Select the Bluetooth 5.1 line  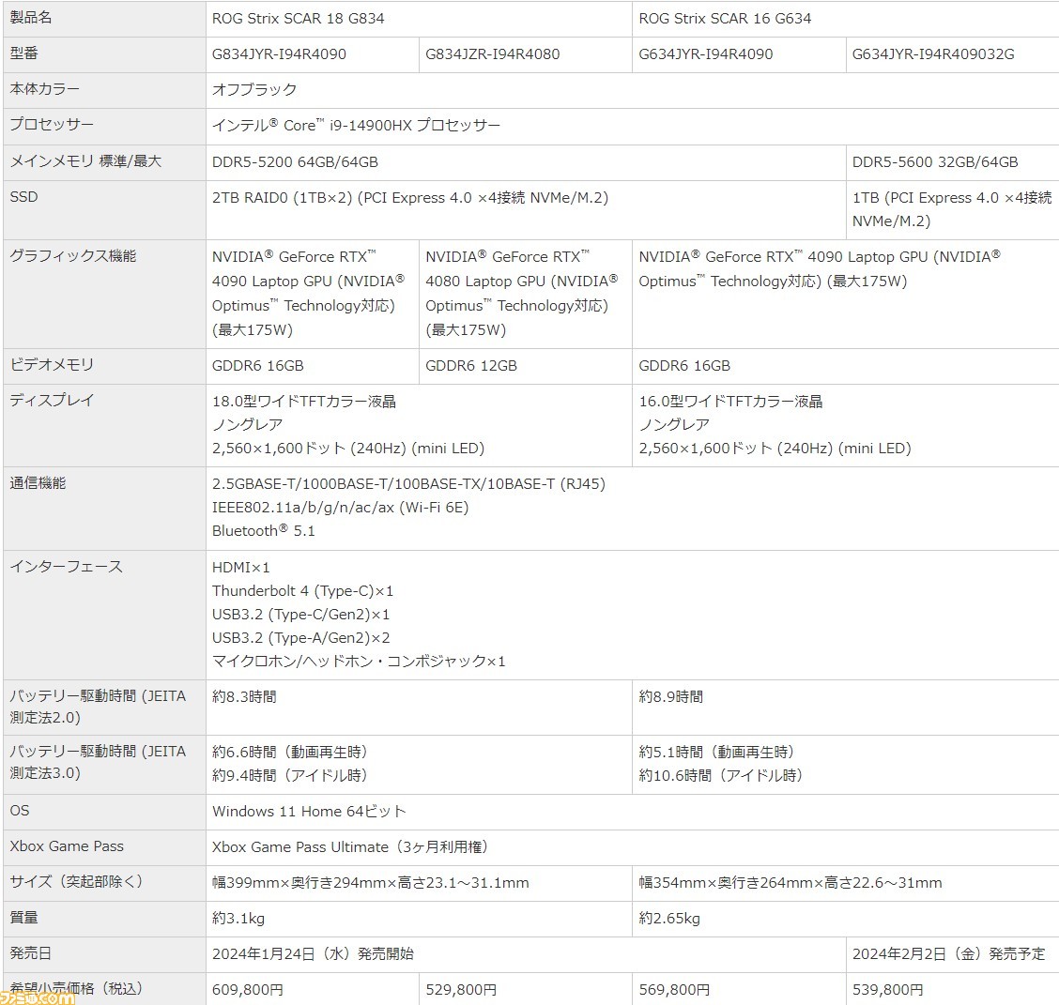(264, 530)
